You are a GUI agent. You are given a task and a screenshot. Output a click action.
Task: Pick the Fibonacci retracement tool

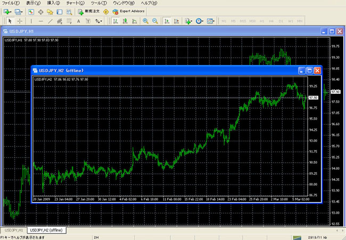pyautogui.click(x=69, y=21)
